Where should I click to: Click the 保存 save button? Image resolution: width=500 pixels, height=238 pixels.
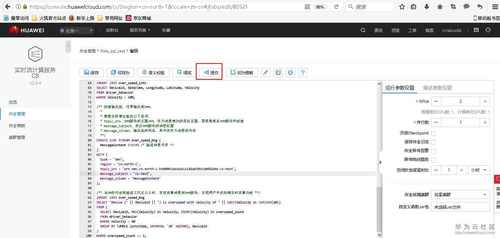(x=91, y=72)
